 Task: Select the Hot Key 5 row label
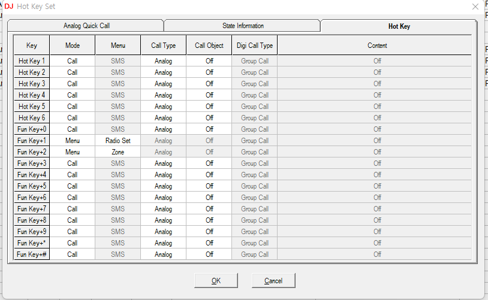(x=32, y=107)
